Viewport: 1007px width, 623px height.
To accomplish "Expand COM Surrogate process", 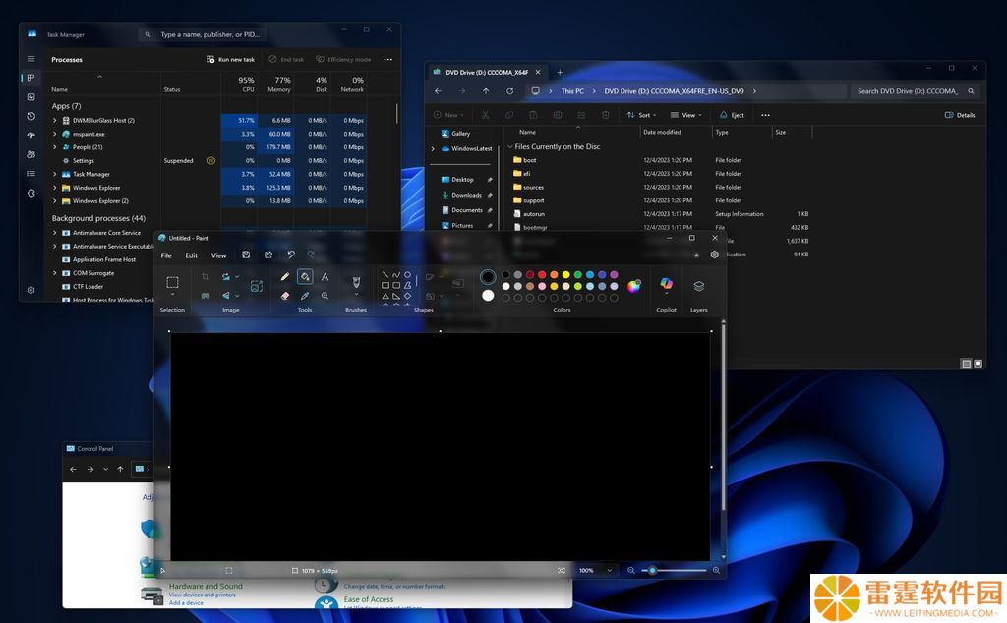I will (x=55, y=273).
